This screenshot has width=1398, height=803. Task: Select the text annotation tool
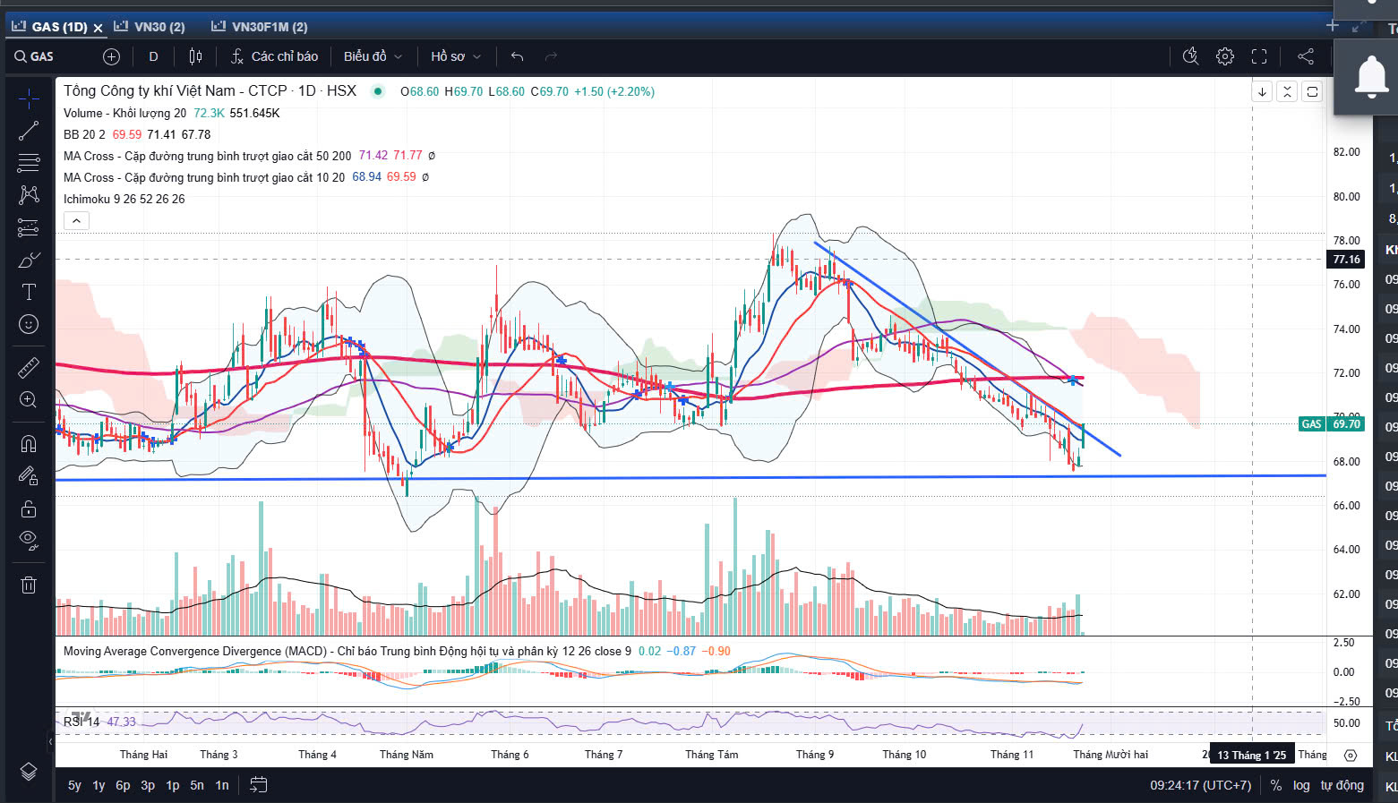29,292
